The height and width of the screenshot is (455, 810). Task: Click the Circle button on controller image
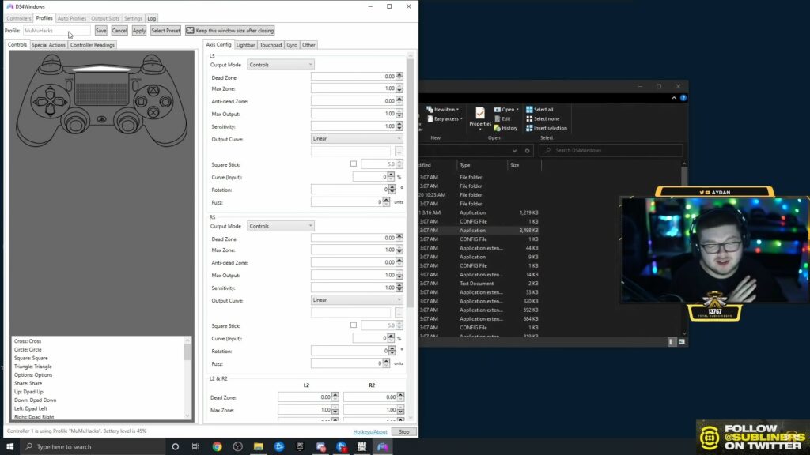(x=165, y=102)
